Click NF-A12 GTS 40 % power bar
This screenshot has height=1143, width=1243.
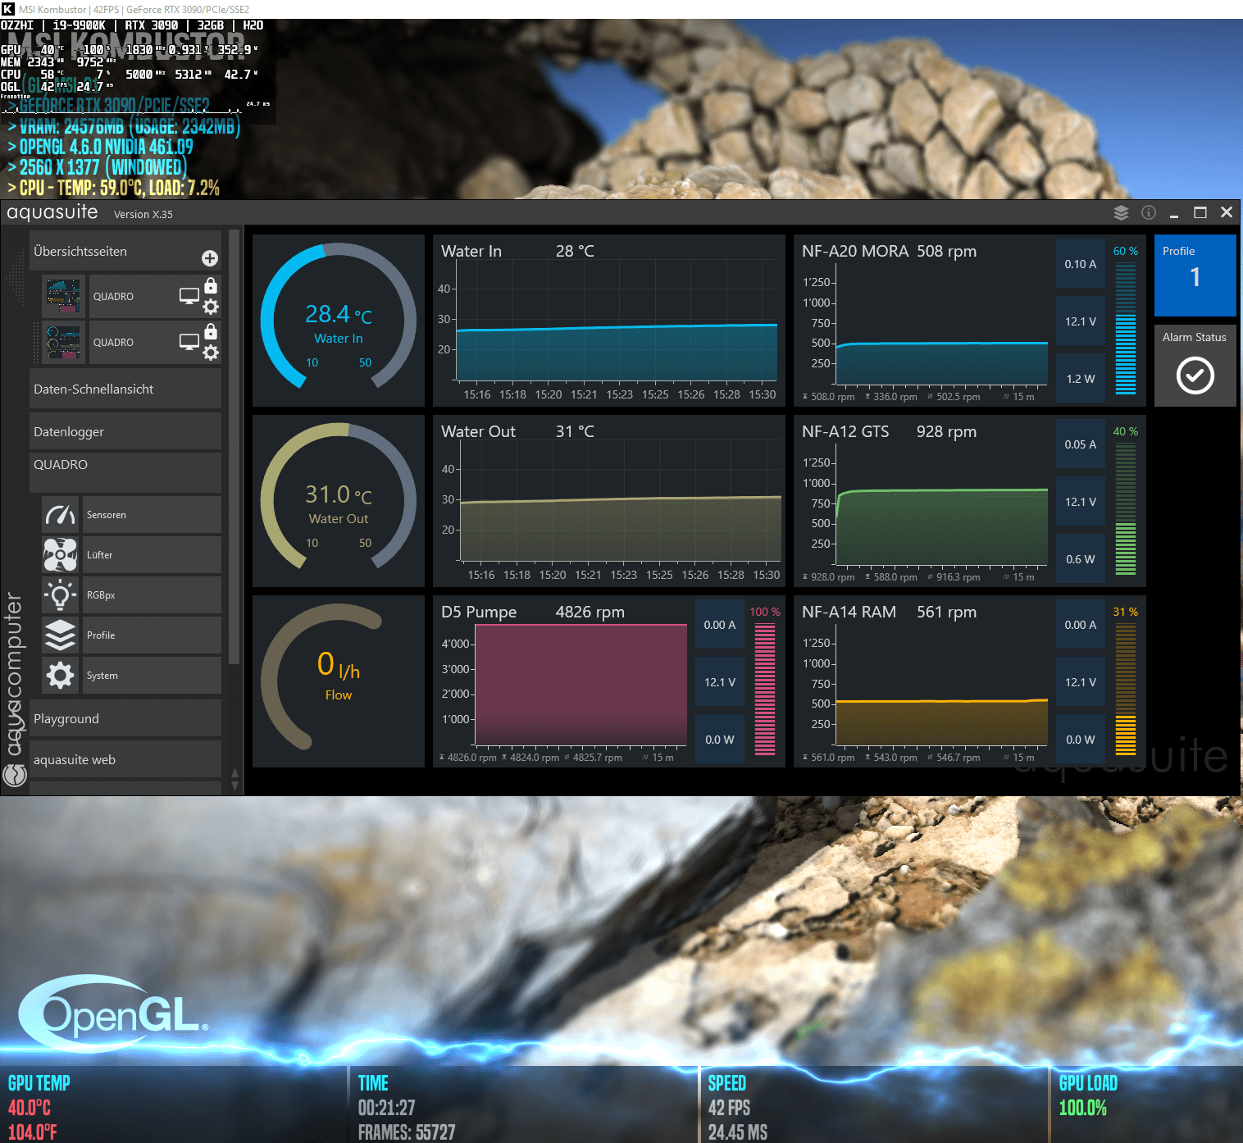1126,508
